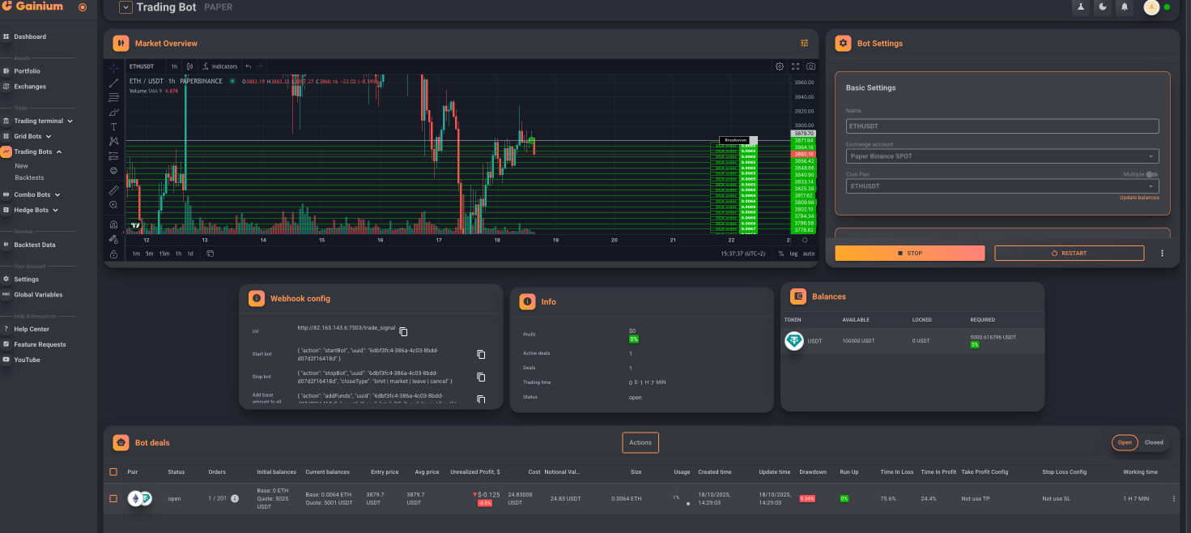Go to Portfolio in the sidebar
Image resolution: width=1191 pixels, height=533 pixels.
click(x=27, y=71)
